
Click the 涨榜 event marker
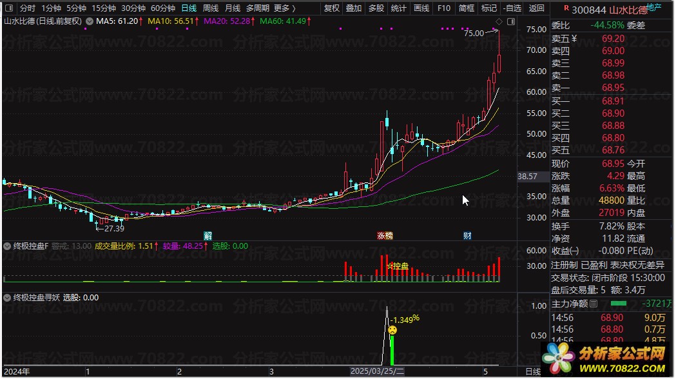click(x=385, y=236)
